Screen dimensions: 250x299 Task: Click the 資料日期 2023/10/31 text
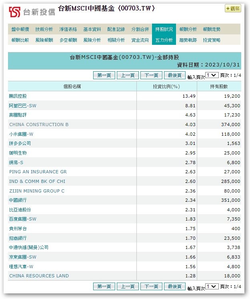(x=208, y=65)
